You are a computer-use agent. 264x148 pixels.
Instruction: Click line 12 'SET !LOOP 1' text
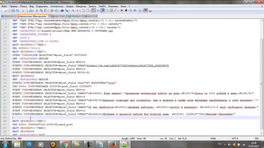21,38
